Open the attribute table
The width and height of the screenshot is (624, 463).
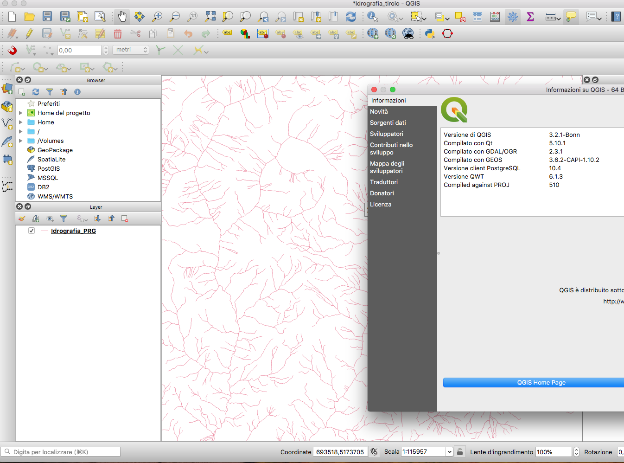478,17
